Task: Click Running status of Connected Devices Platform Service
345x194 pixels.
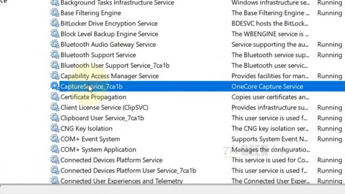Action: 329,160
